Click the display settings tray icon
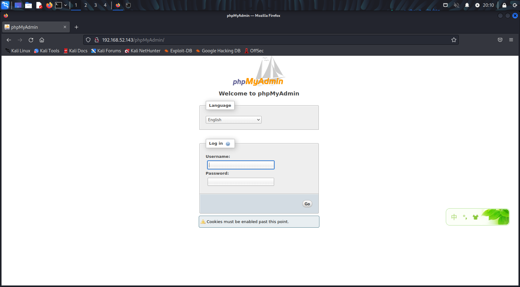This screenshot has width=520, height=287. (446, 5)
